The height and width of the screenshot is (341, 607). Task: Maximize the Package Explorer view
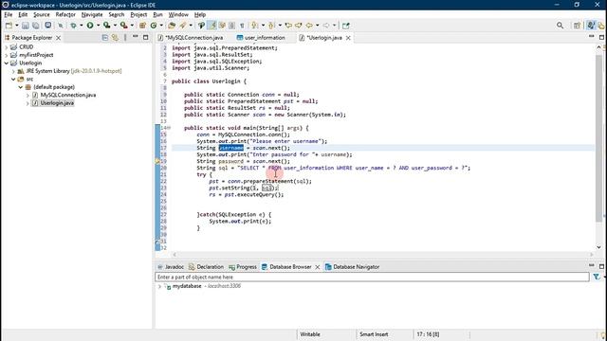(x=145, y=37)
